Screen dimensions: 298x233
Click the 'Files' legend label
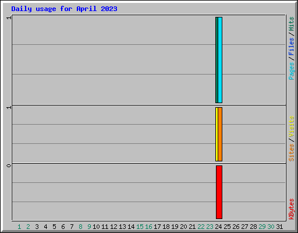[x=292, y=47]
